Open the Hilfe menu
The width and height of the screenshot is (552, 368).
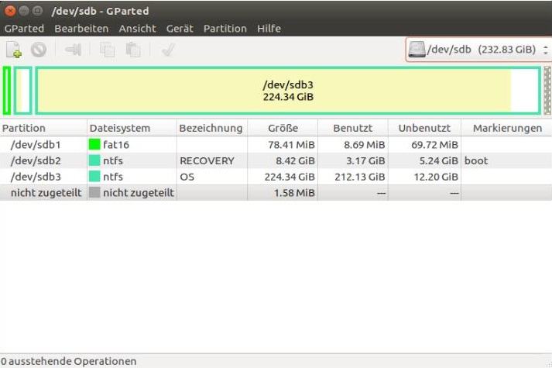[x=269, y=29]
